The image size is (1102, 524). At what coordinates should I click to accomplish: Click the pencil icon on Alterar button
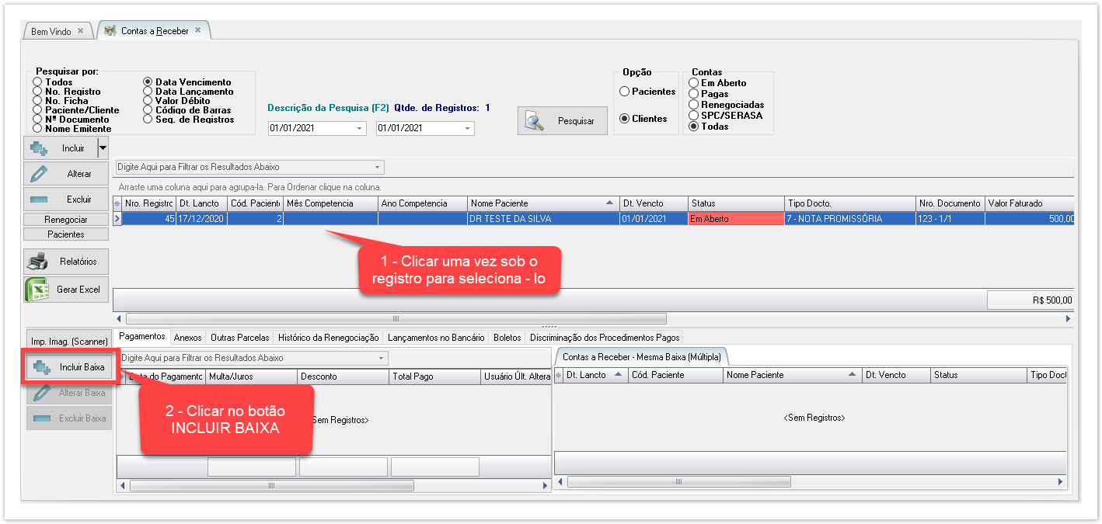coord(38,174)
